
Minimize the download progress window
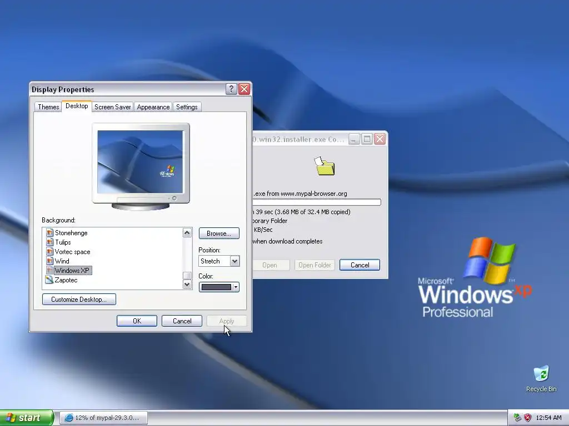coord(354,139)
